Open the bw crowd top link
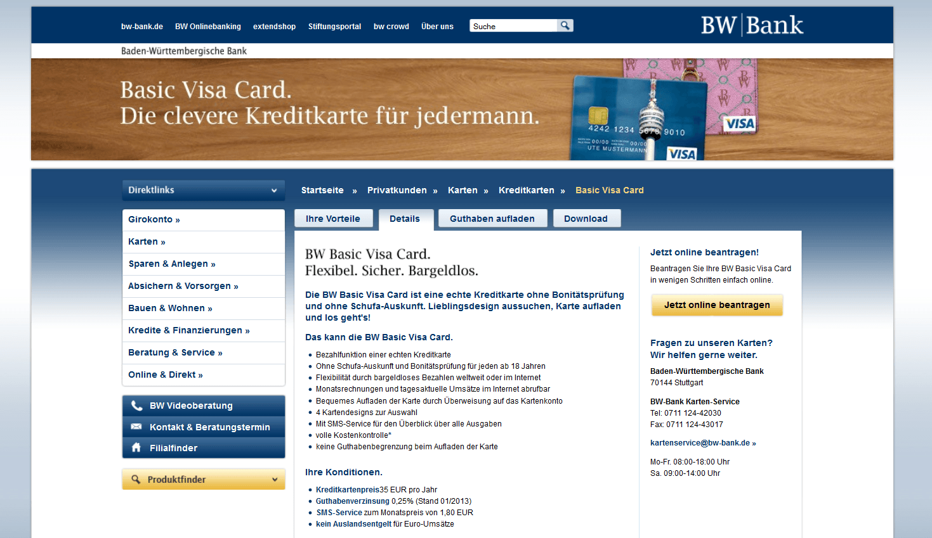The width and height of the screenshot is (932, 538). [x=391, y=27]
